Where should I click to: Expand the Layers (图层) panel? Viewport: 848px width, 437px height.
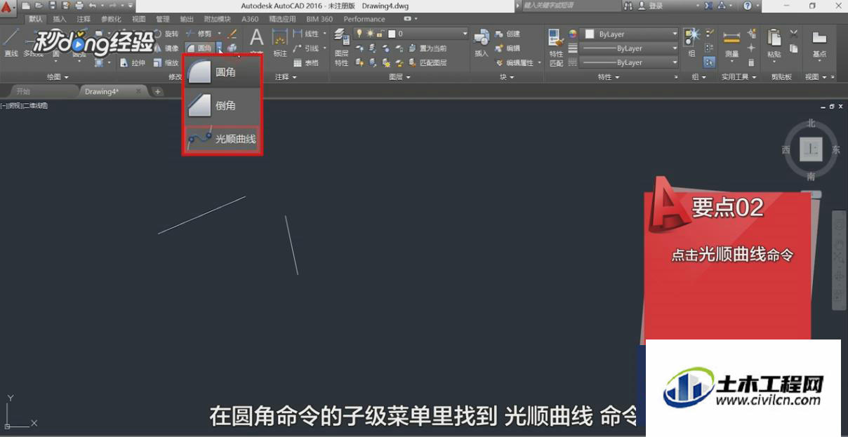click(400, 77)
